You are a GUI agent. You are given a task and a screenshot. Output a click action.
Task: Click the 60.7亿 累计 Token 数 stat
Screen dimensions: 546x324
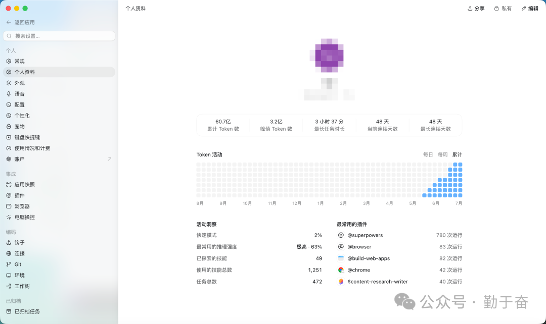223,125
